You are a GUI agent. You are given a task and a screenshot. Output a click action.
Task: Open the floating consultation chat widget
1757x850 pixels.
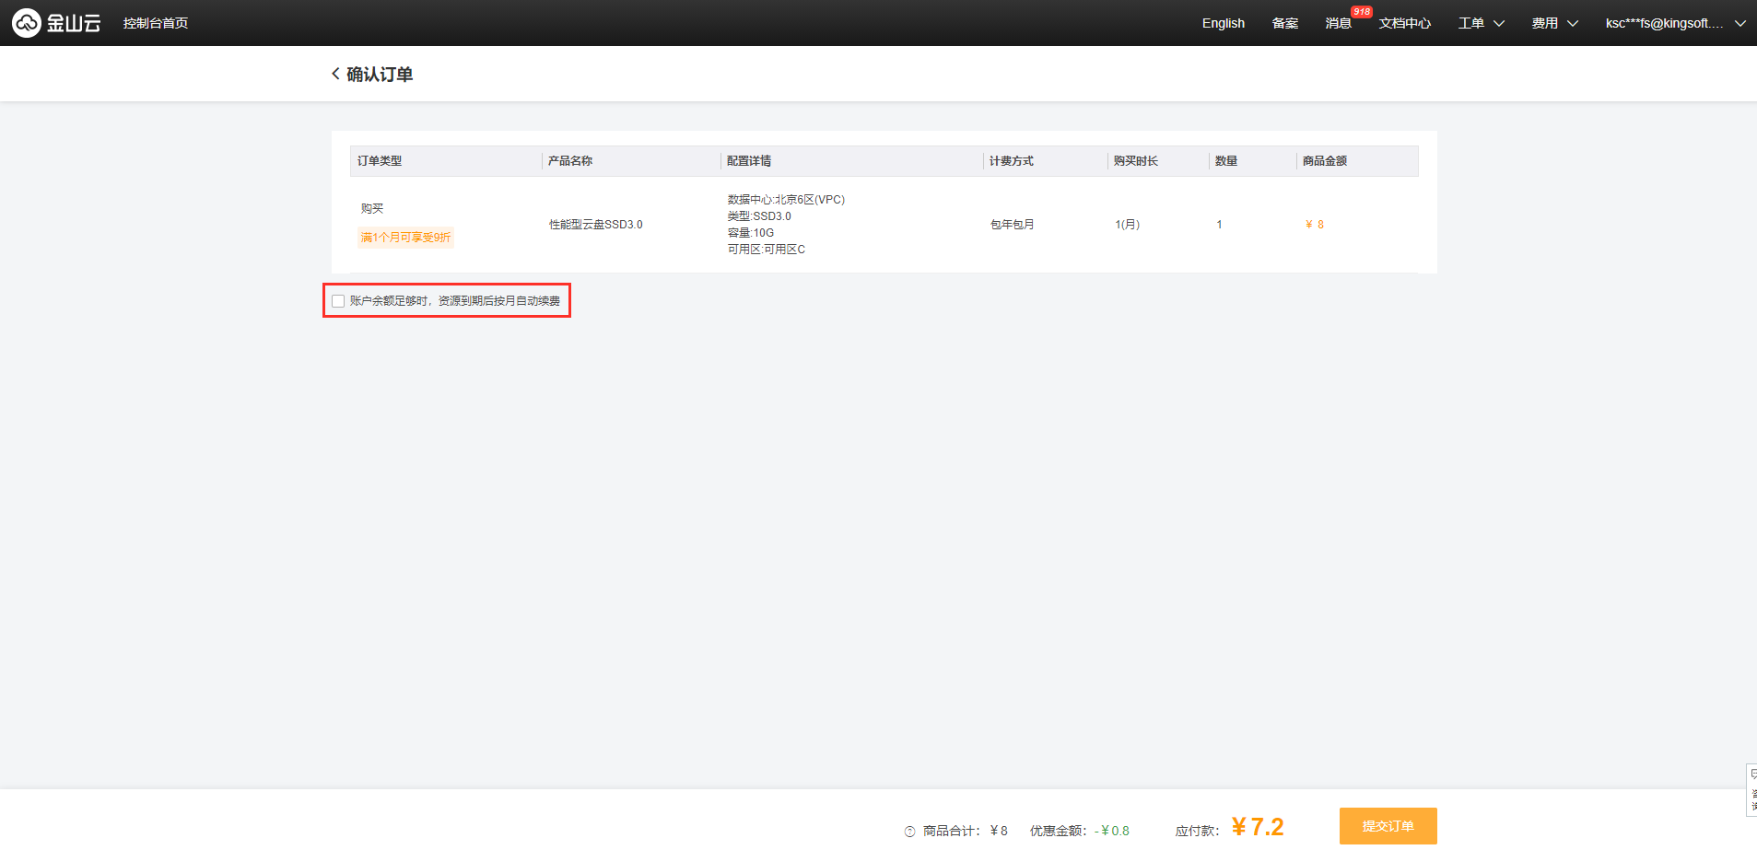point(1751,789)
